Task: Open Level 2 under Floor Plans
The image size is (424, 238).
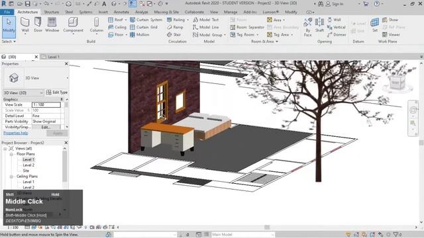Action: coord(28,165)
